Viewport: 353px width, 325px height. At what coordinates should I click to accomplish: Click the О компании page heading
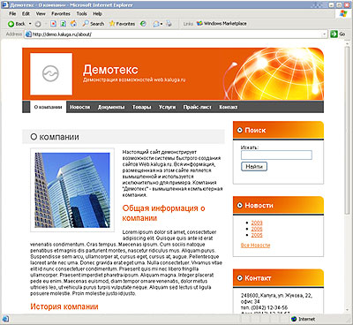coord(55,137)
